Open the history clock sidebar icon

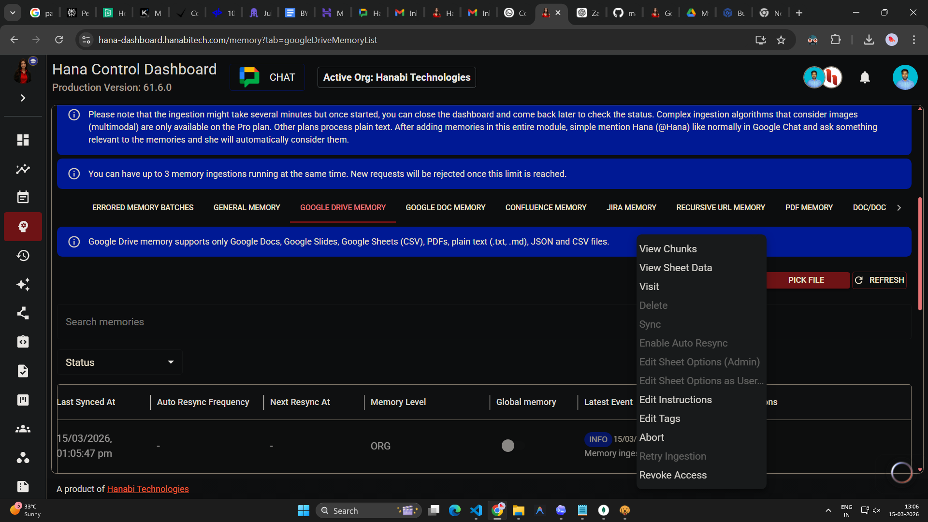23,255
